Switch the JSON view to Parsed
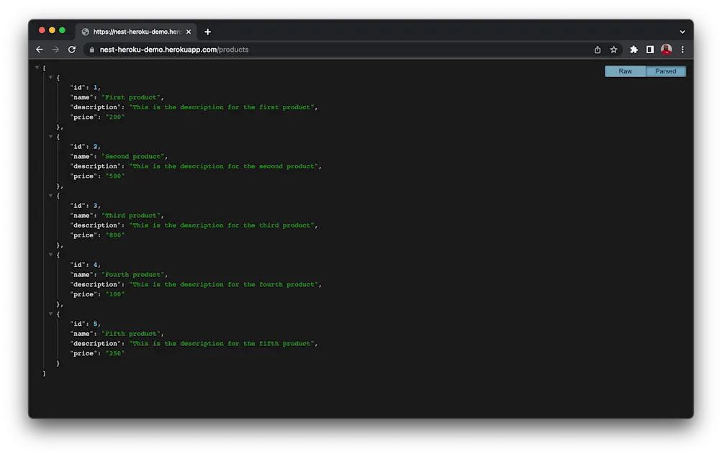This screenshot has height=456, width=722. [665, 70]
